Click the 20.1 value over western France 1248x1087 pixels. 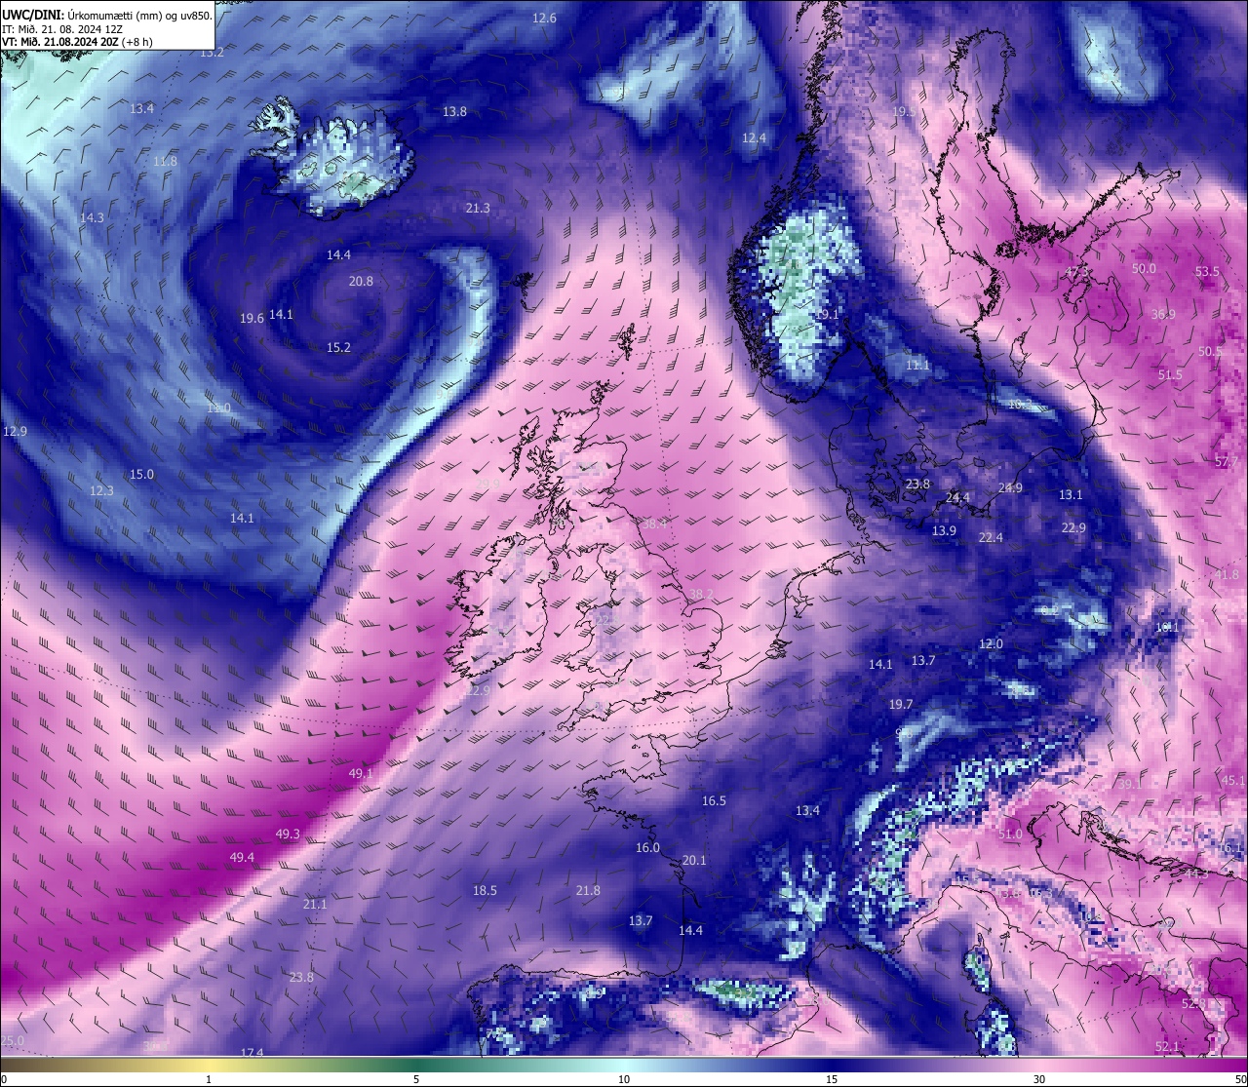click(694, 861)
